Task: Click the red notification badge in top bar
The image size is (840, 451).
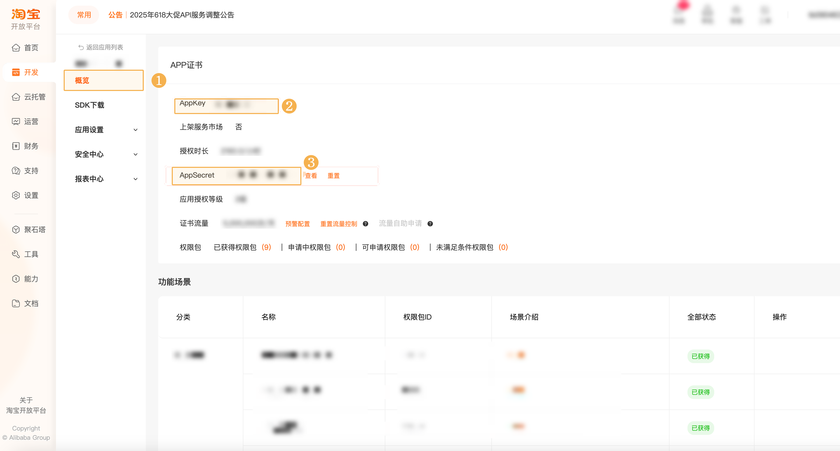Action: [x=683, y=5]
